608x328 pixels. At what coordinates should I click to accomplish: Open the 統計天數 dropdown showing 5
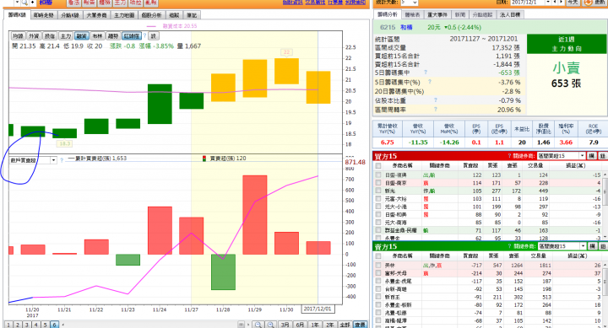pos(409,3)
